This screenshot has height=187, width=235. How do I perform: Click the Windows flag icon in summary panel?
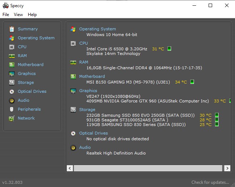pyautogui.click(x=73, y=29)
